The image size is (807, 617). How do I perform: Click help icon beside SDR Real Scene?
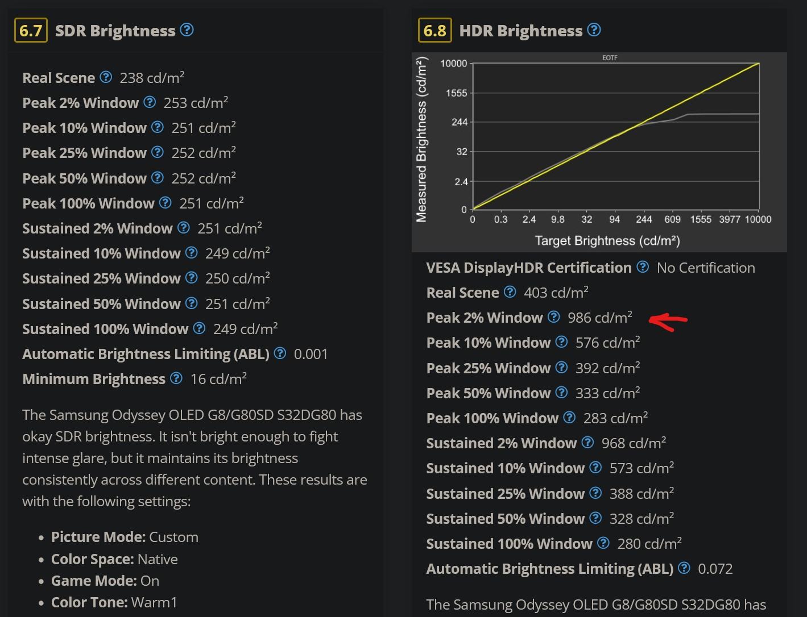(106, 77)
